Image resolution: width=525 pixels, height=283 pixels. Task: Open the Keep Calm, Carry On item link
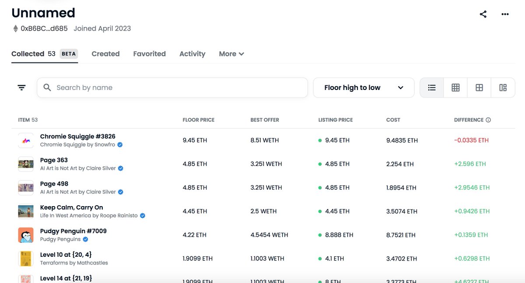[x=70, y=207]
